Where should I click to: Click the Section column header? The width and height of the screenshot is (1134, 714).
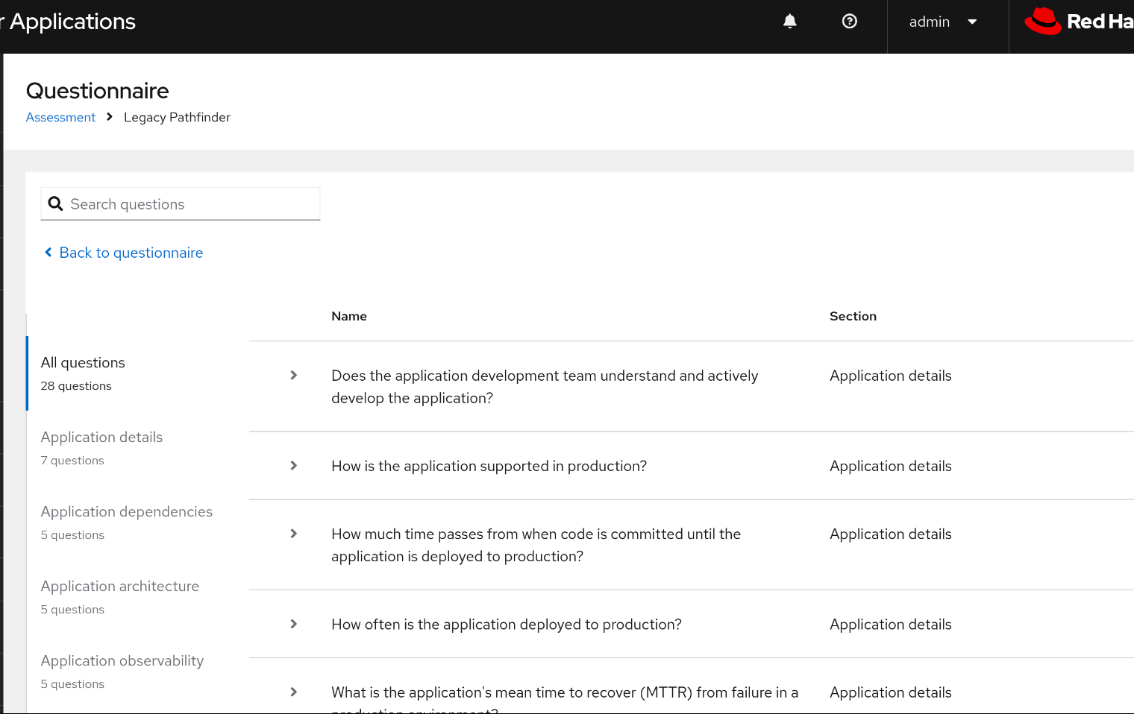click(x=853, y=316)
